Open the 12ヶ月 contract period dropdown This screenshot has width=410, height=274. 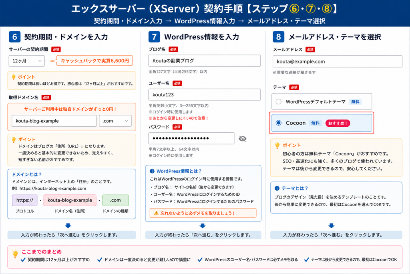point(27,61)
